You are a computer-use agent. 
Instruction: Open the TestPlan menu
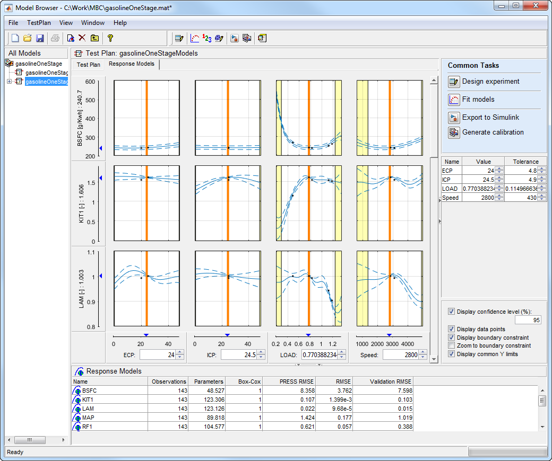pyautogui.click(x=39, y=23)
